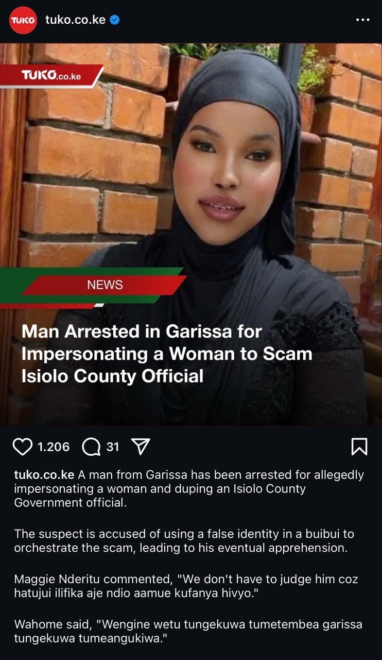Screen dimensions: 382x660
Task: Open the three-dot more options menu
Action: 363,20
